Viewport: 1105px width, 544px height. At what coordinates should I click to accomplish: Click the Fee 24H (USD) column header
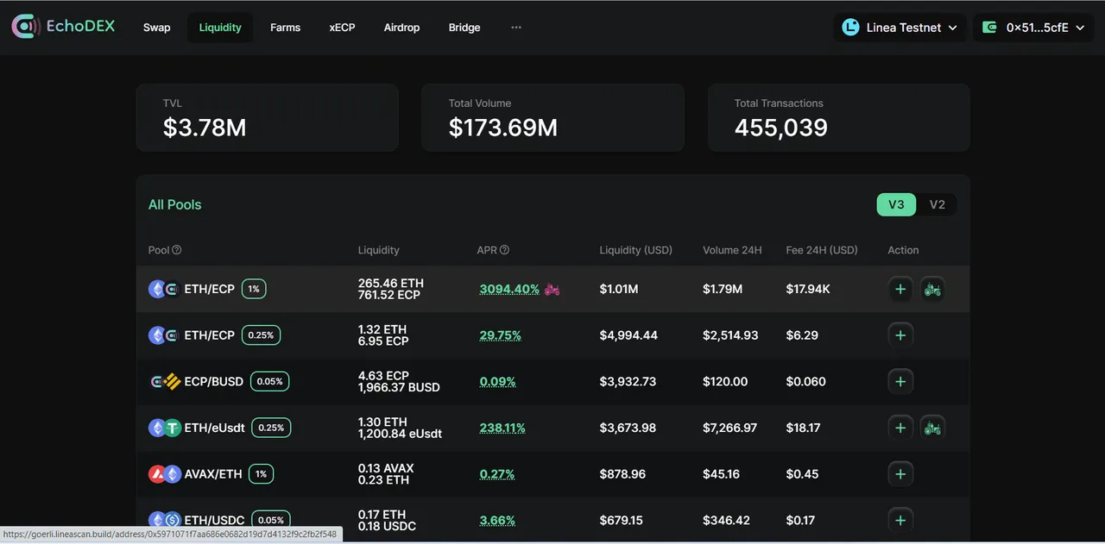822,250
